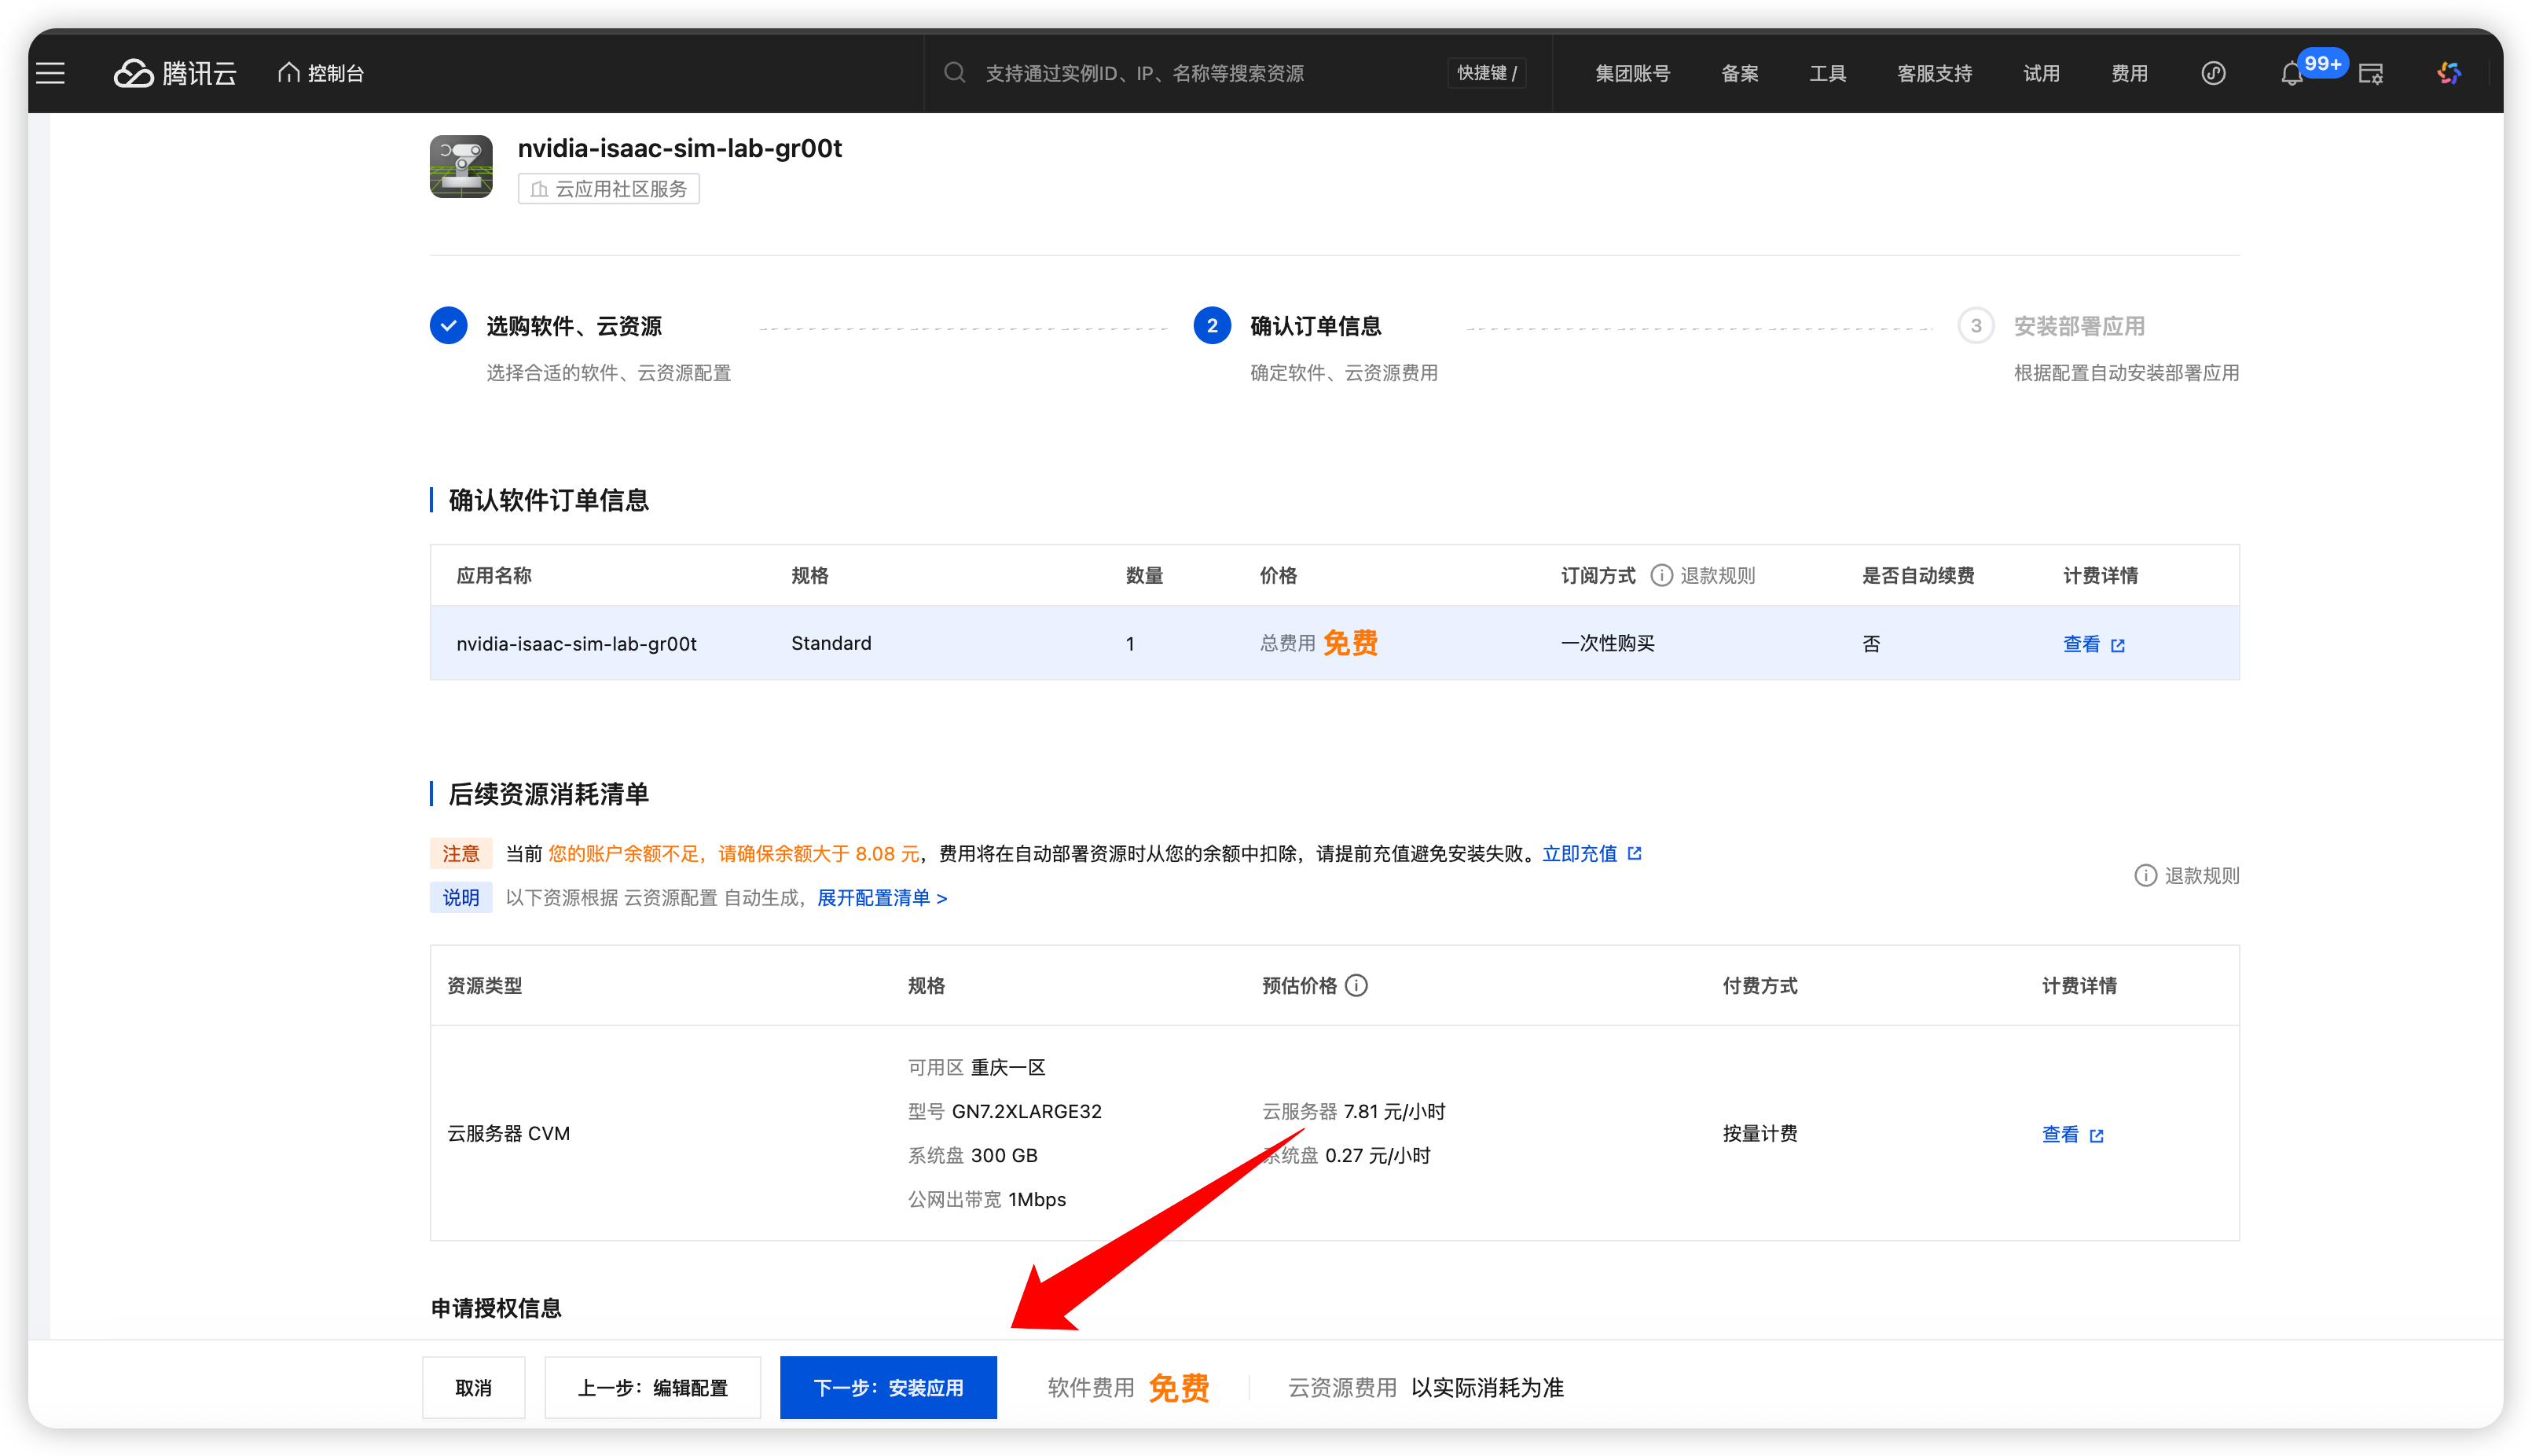Click 申请授权信息 section heading

tap(496, 1308)
